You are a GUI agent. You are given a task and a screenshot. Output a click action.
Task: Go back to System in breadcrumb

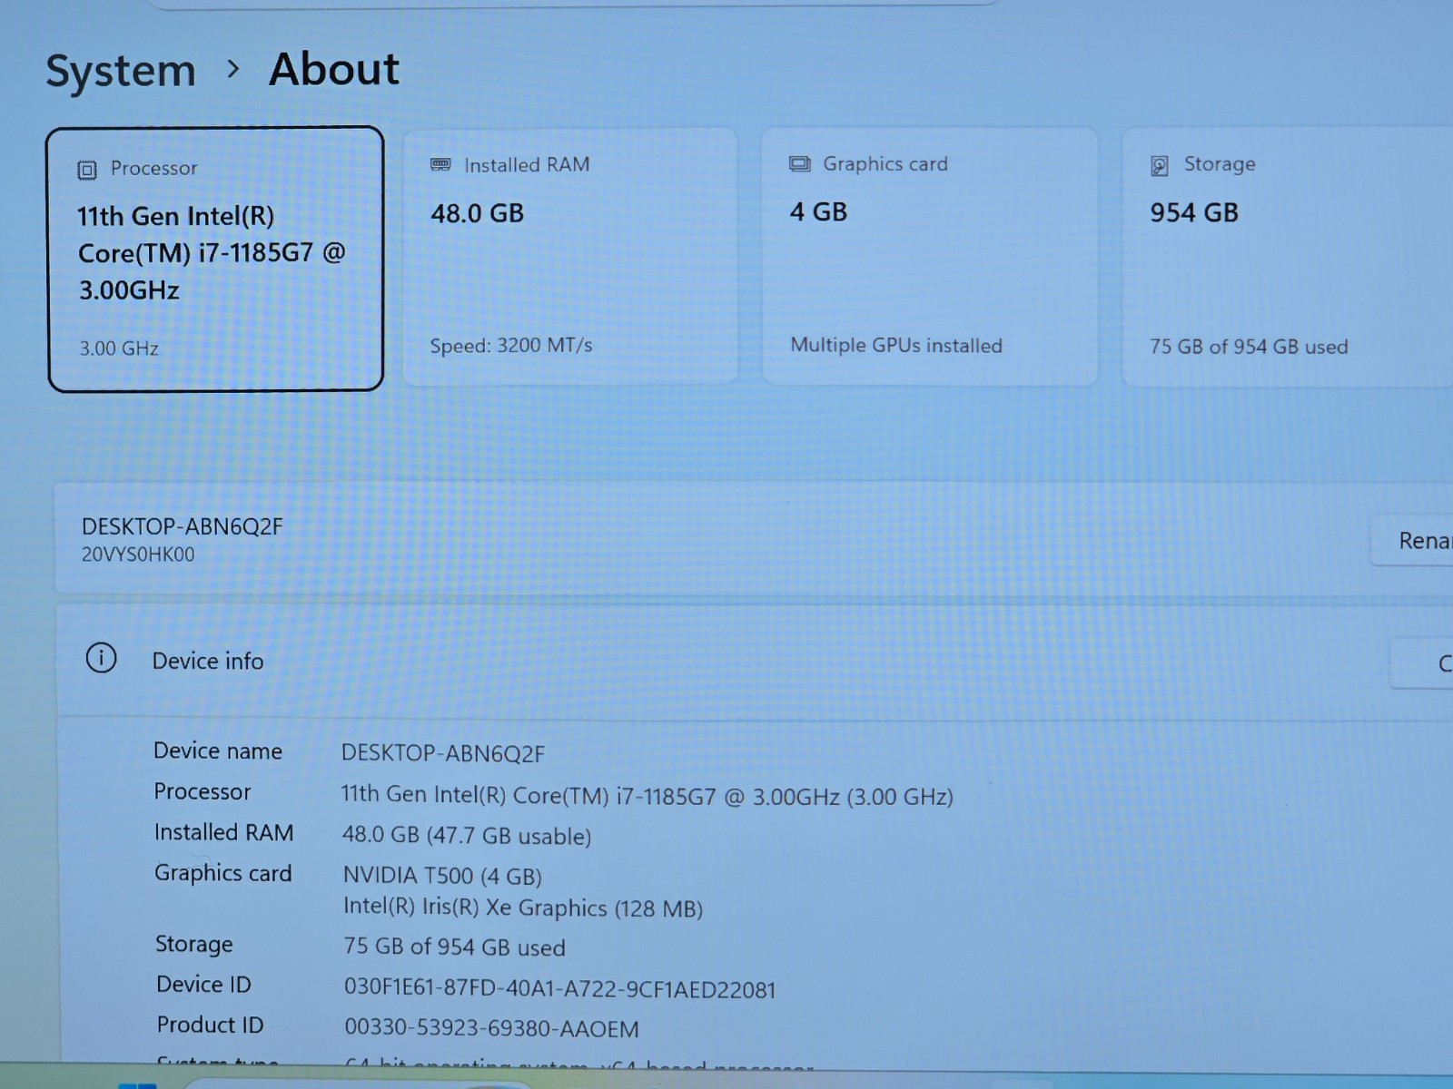(121, 71)
